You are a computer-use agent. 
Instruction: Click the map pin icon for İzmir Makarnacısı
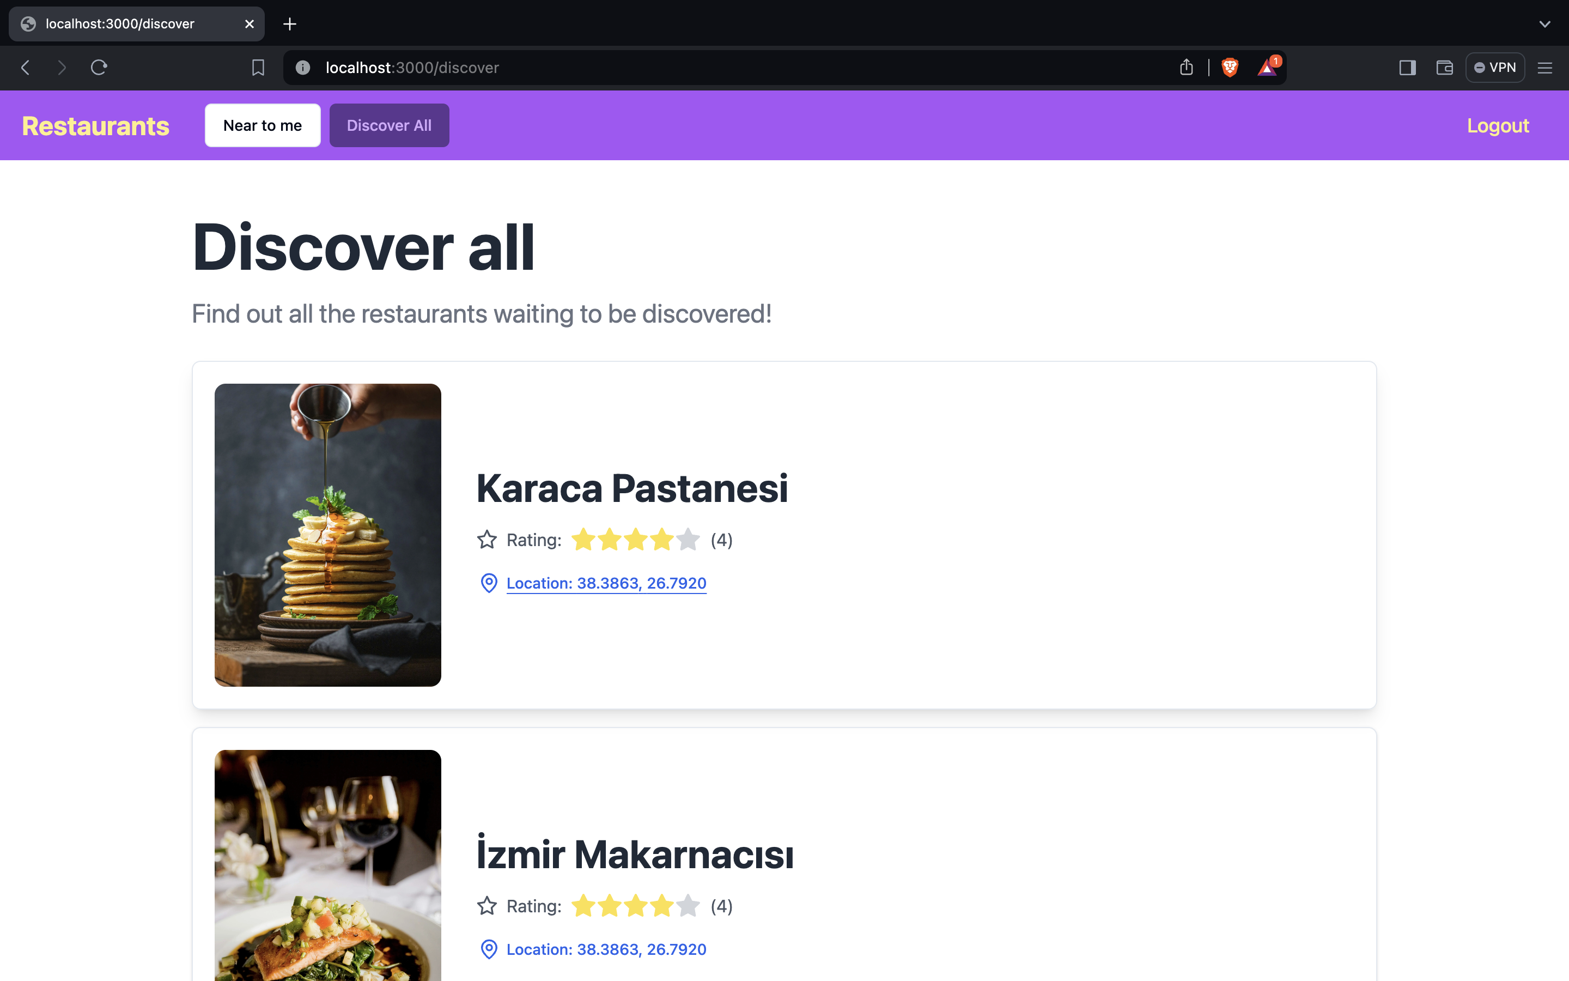[489, 949]
